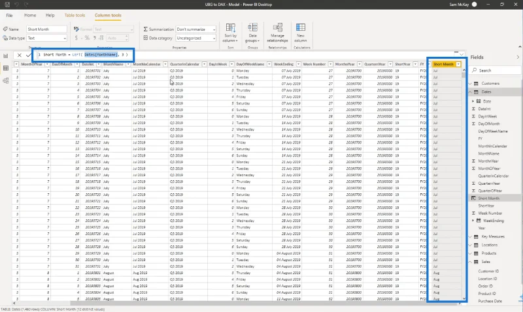Expand the Locations table in Fields
523x312 pixels.
tap(470, 245)
